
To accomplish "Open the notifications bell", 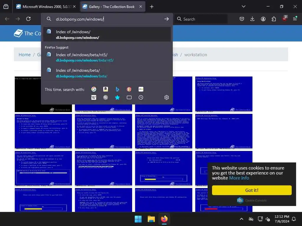I will (x=294, y=219).
